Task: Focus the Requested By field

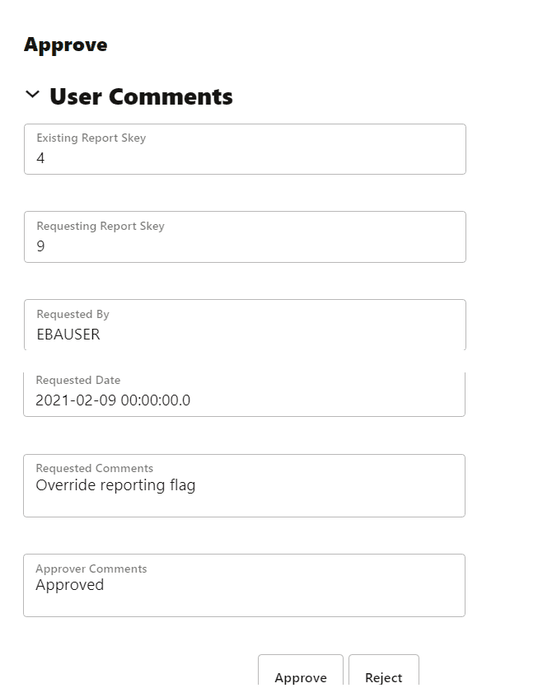Action: (x=245, y=325)
